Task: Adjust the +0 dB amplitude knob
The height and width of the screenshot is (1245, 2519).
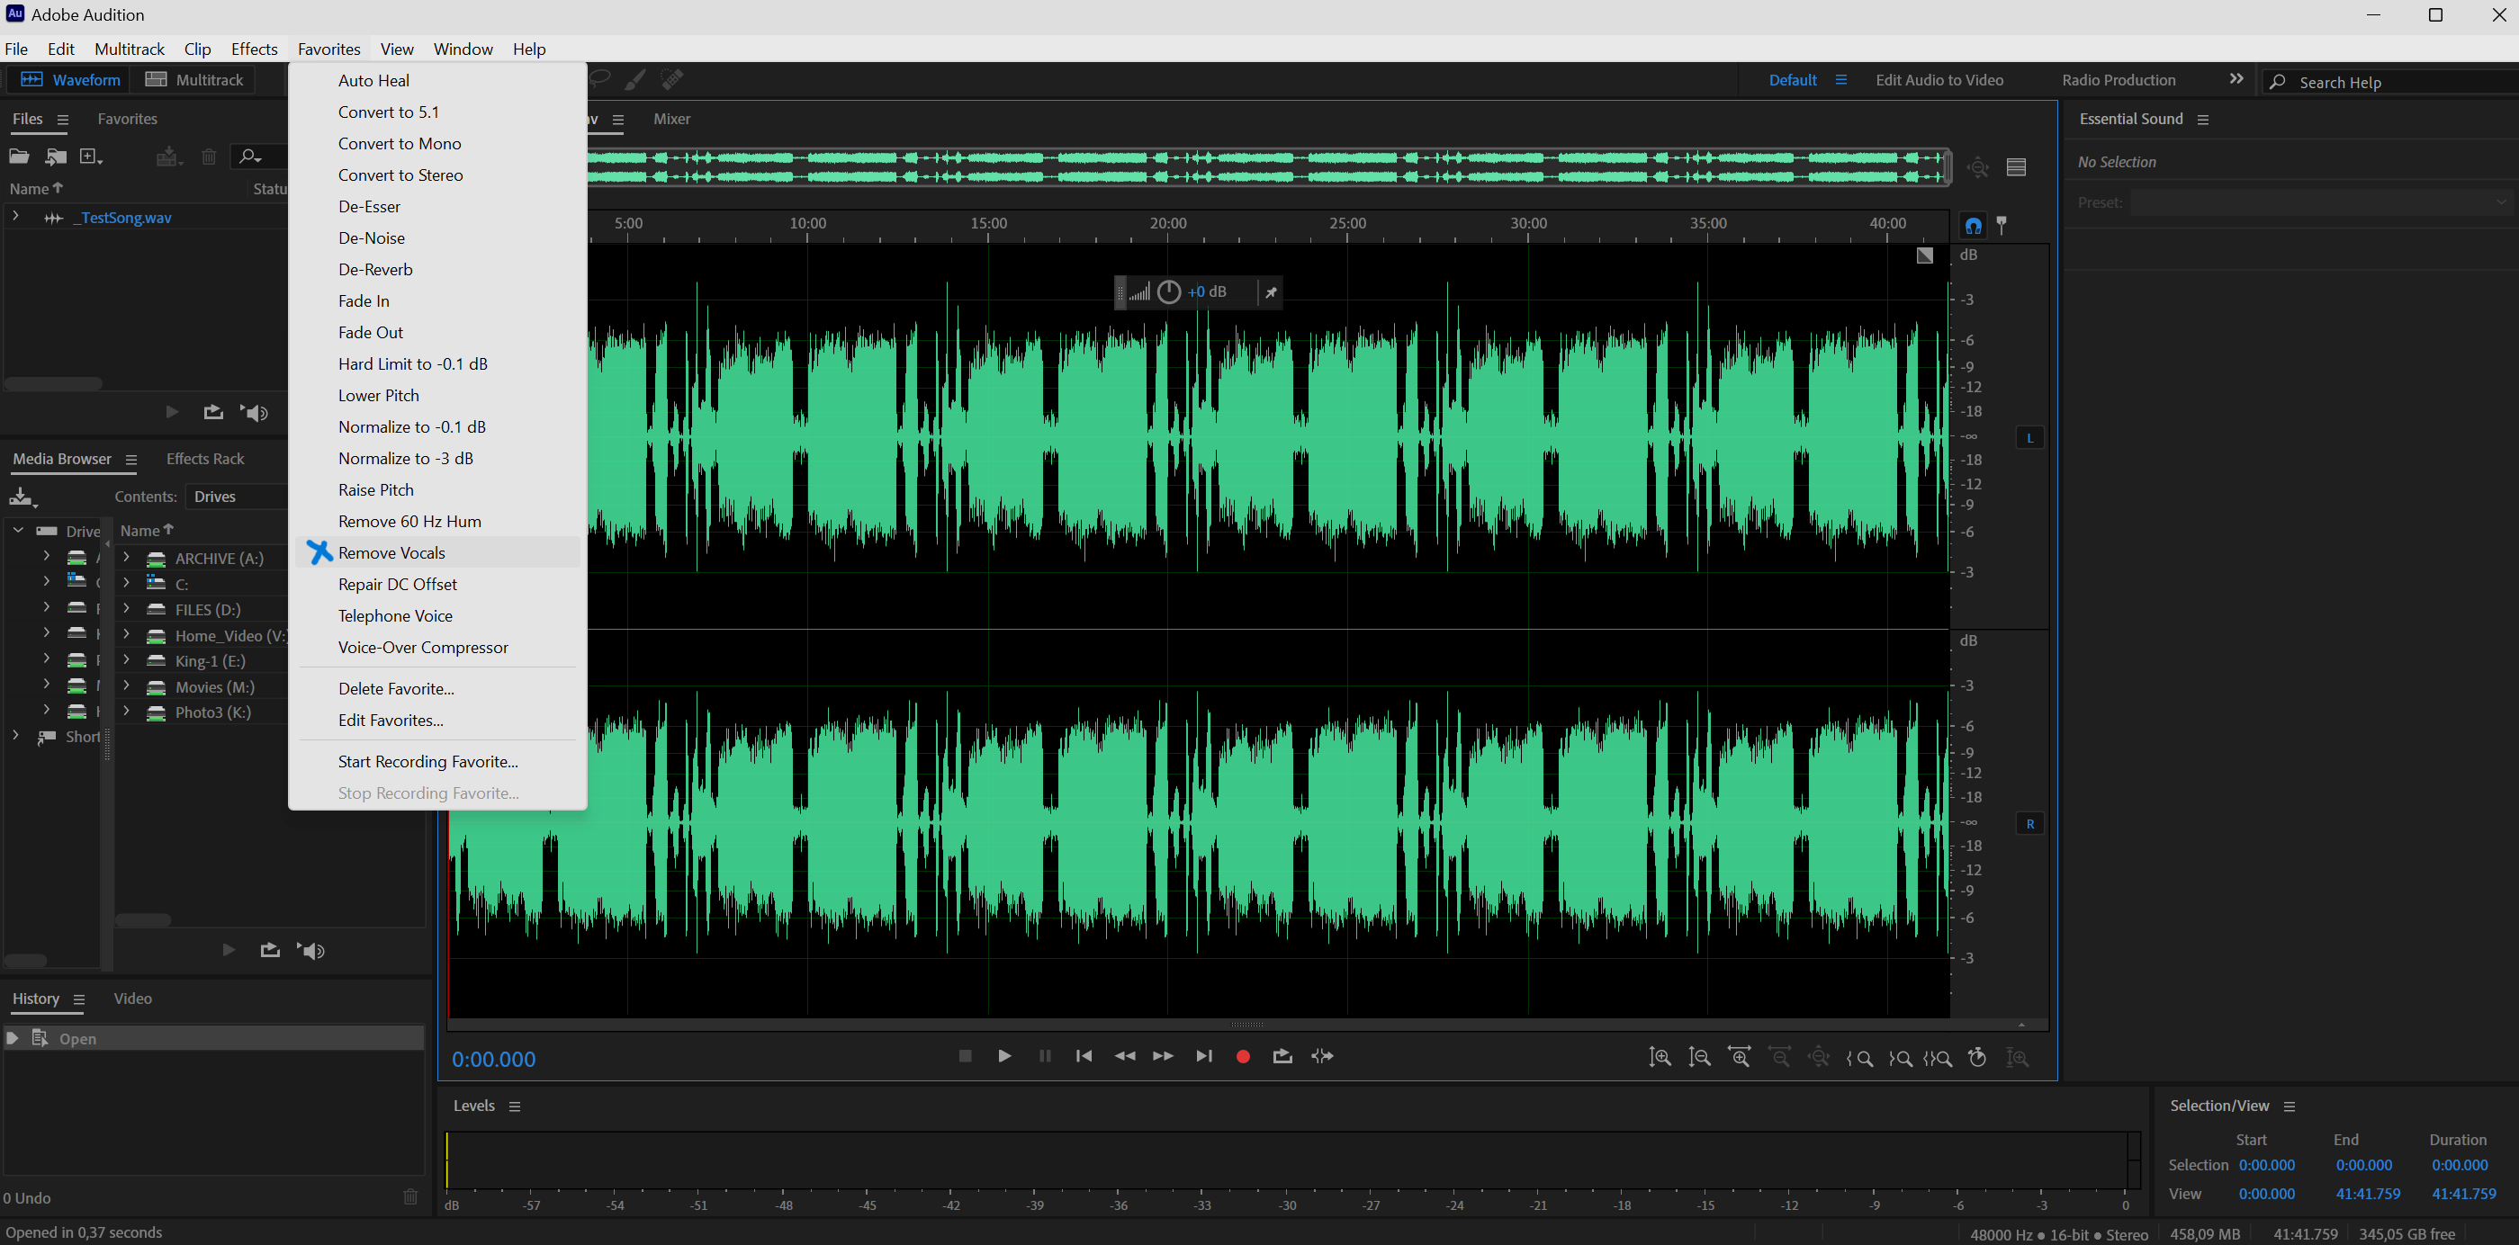Action: (1168, 292)
